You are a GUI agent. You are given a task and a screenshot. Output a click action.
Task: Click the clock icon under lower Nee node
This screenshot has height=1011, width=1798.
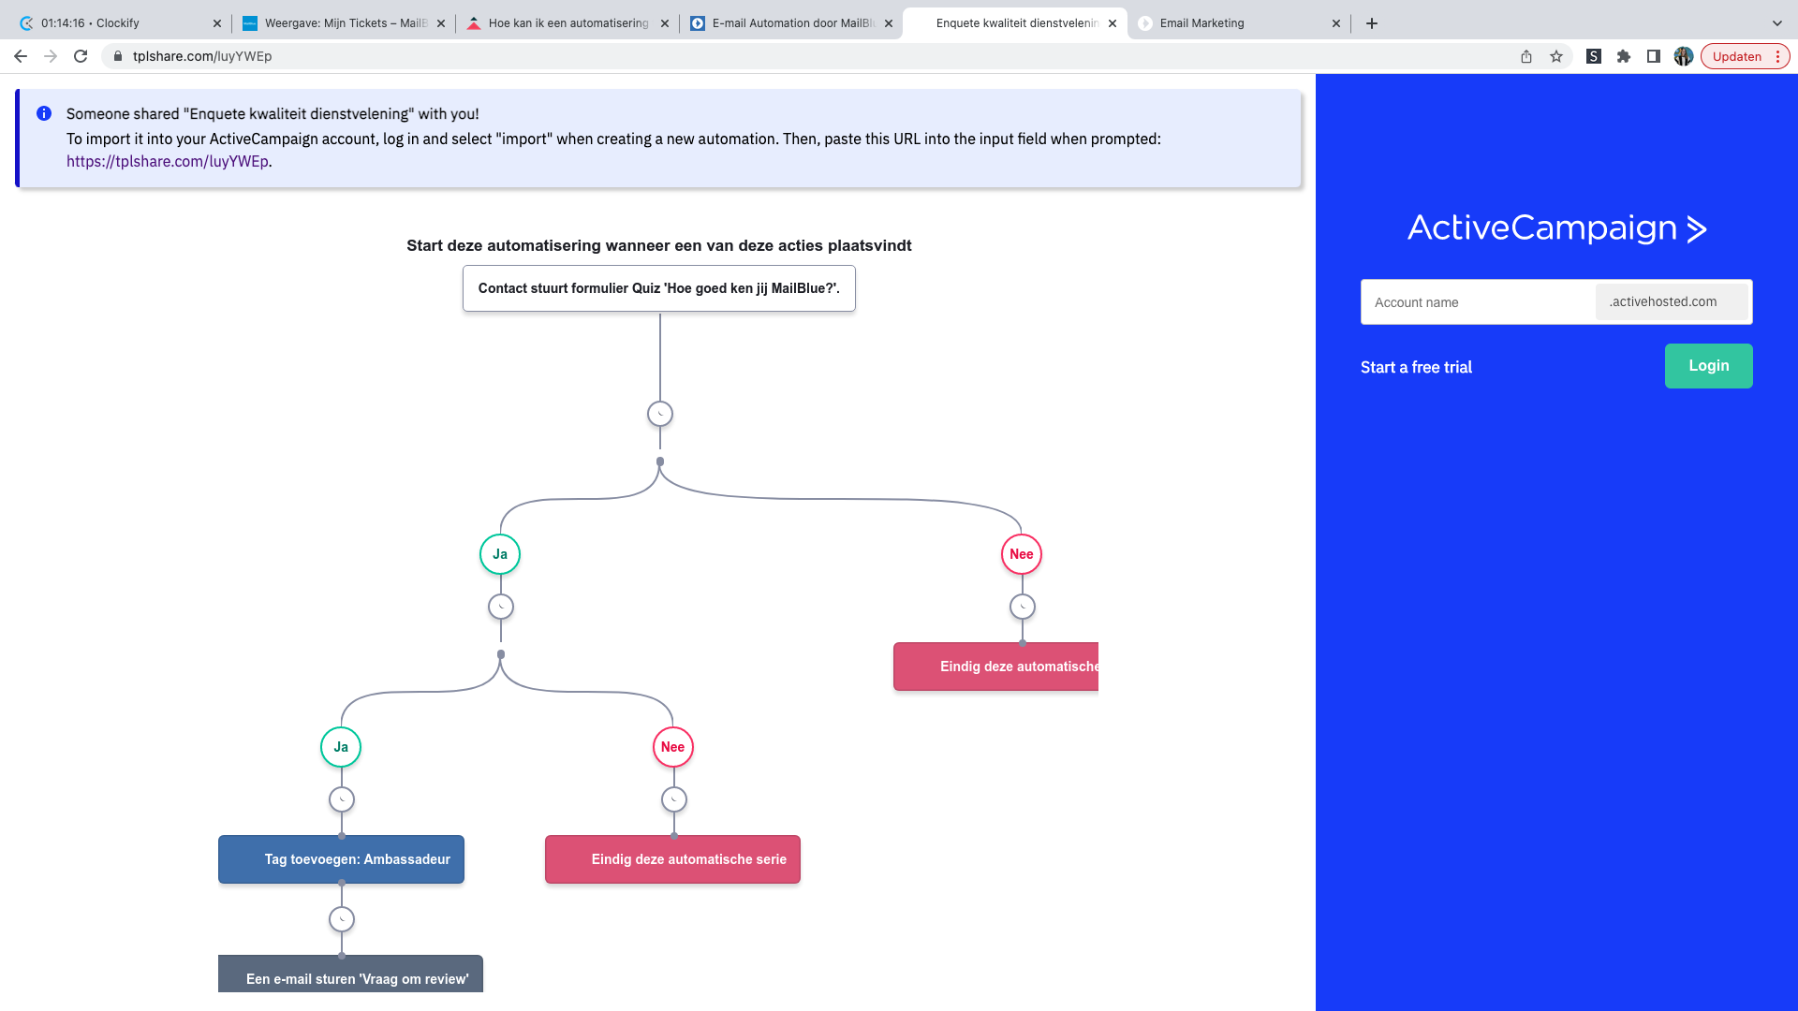click(674, 799)
